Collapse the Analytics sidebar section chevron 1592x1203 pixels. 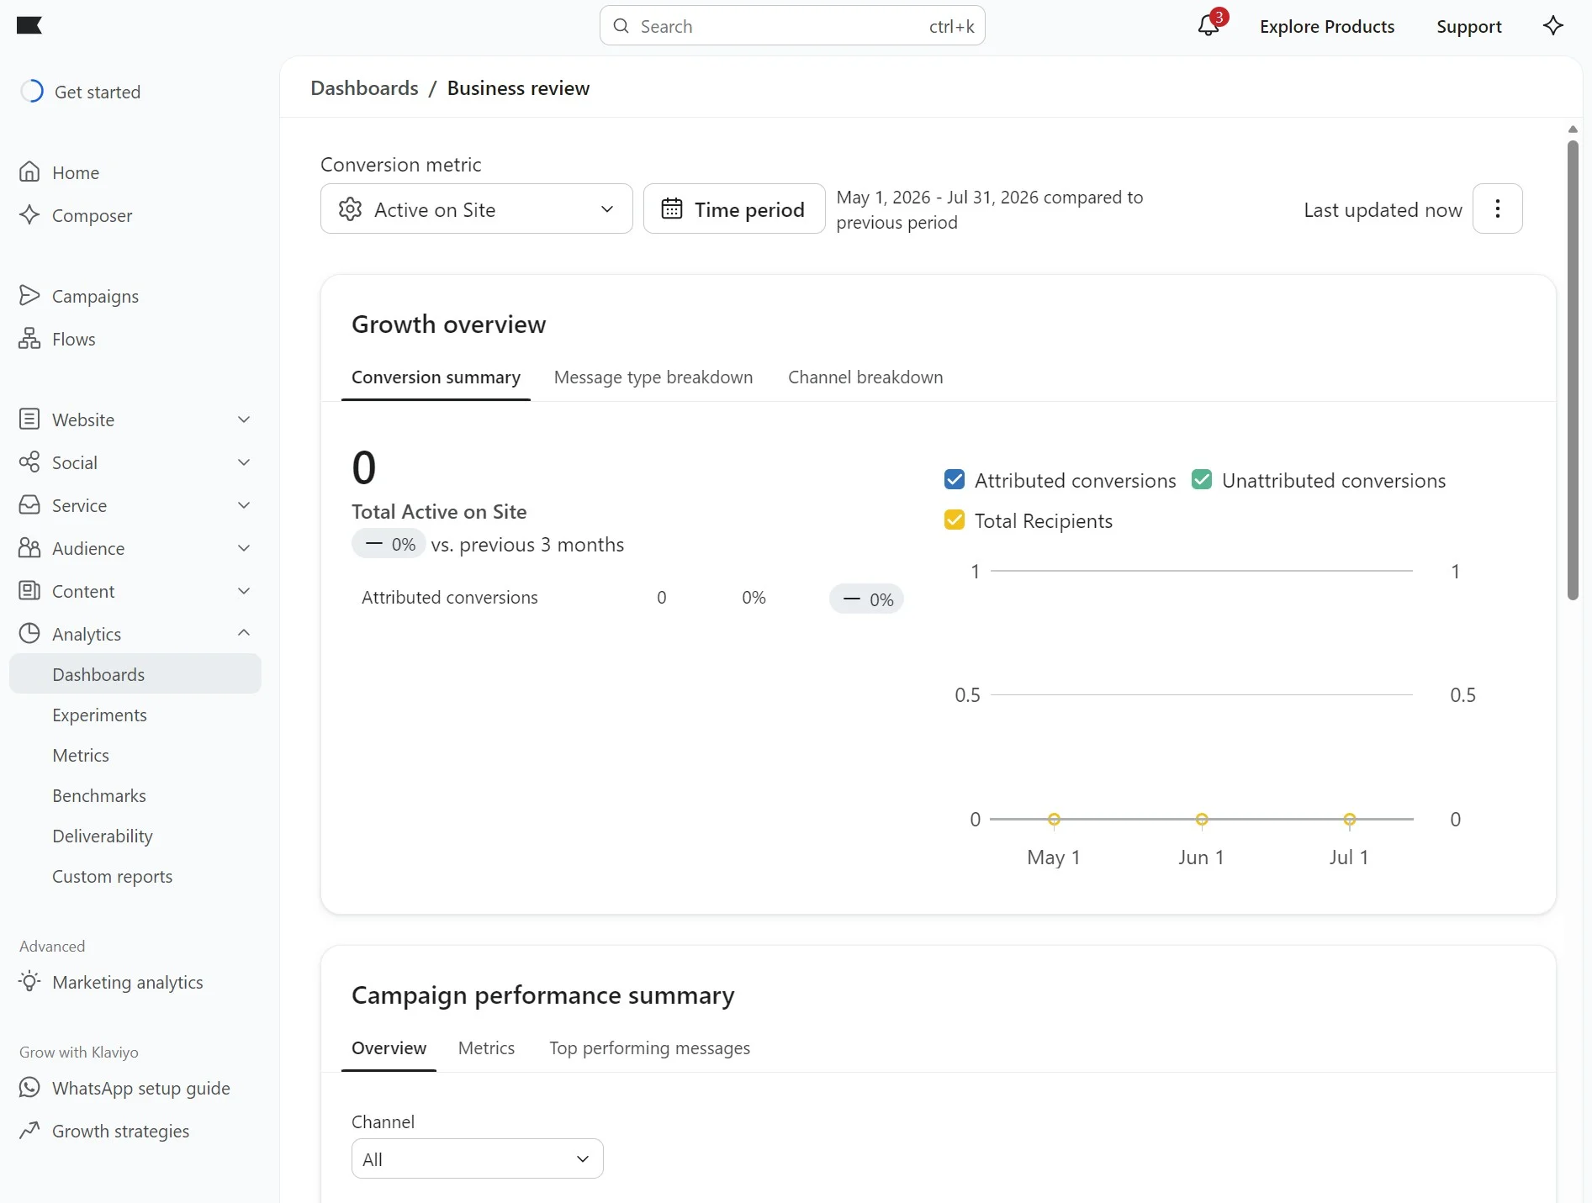point(244,633)
